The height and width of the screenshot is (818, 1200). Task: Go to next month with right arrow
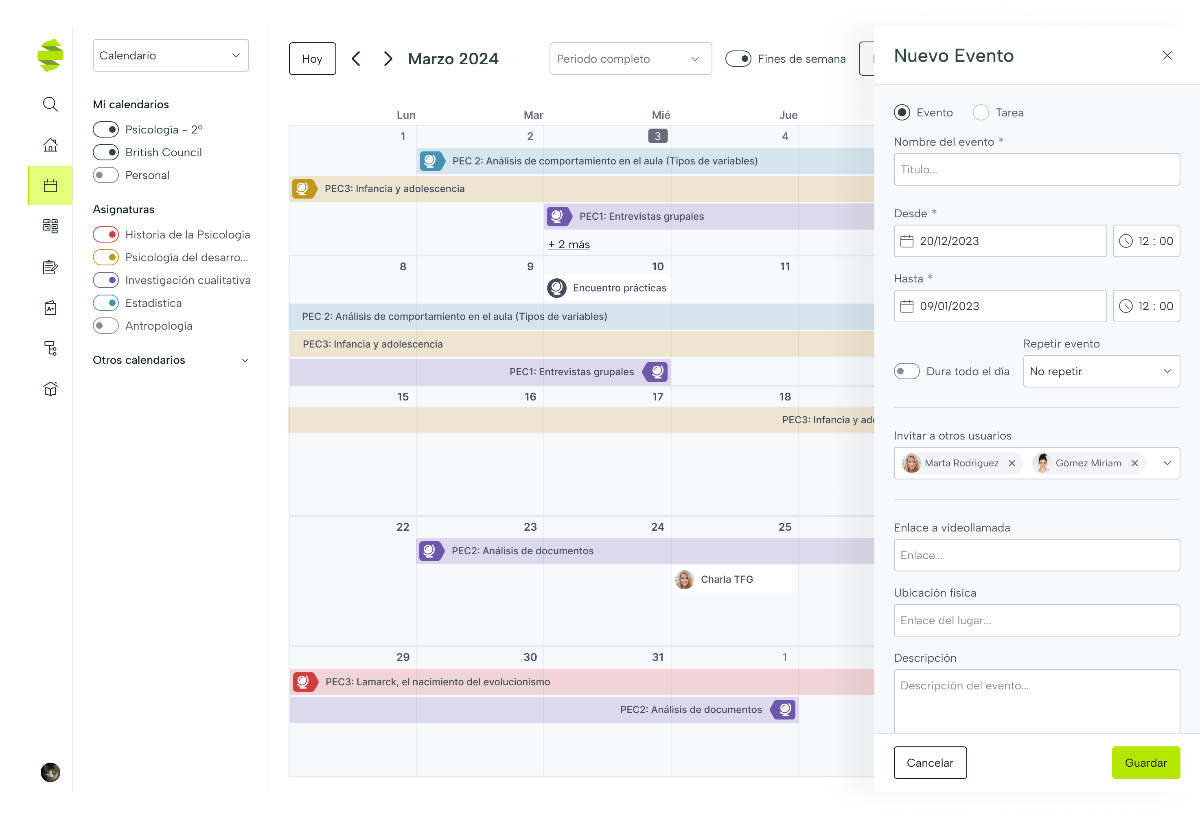[x=388, y=59]
